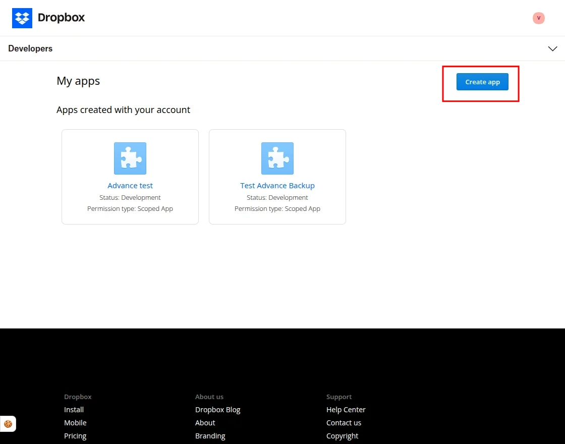
Task: Expand the Developers menu chevron
Action: point(552,48)
